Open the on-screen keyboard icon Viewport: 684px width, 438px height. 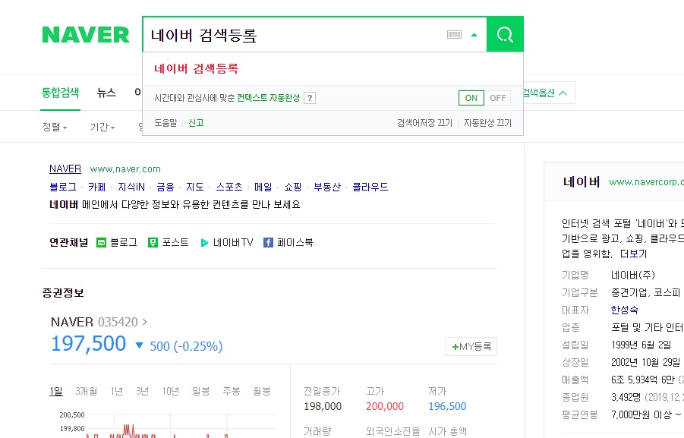coord(454,34)
